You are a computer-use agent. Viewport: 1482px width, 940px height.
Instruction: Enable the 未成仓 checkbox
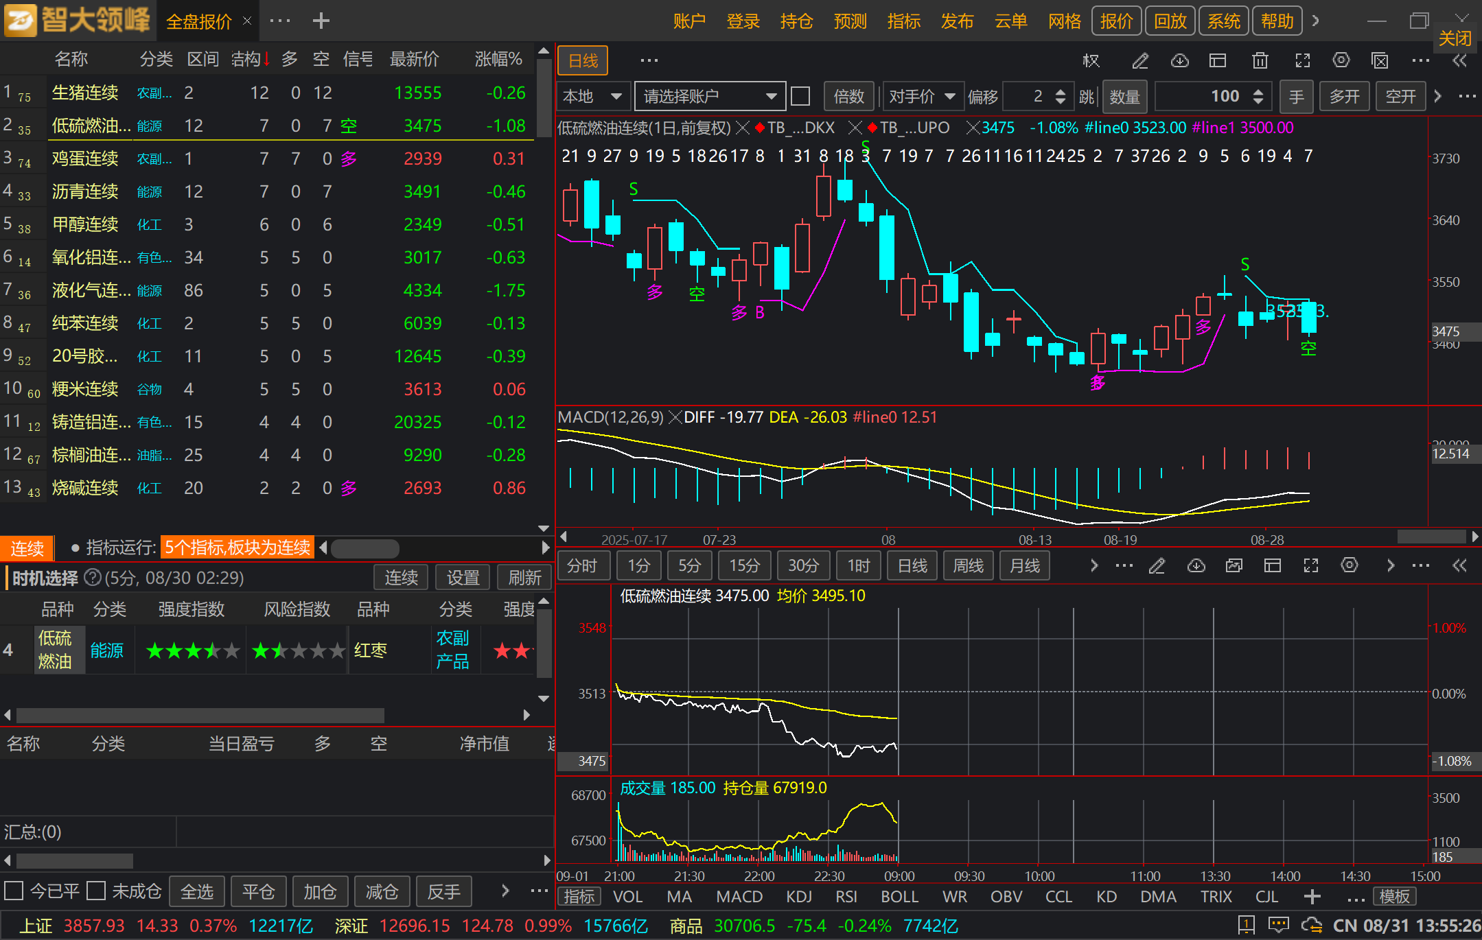pyautogui.click(x=96, y=891)
